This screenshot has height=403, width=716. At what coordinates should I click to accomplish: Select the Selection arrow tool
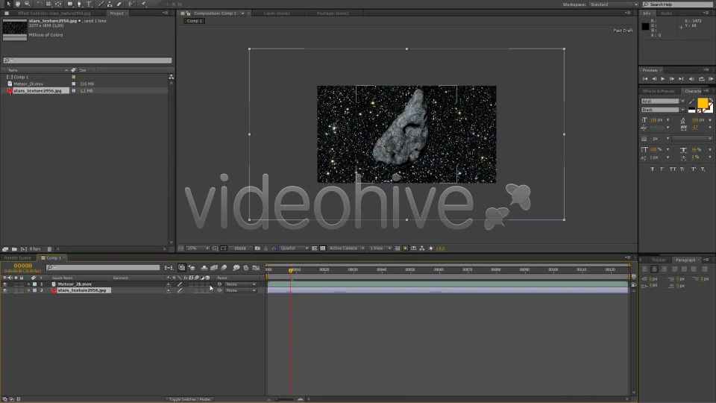(9, 4)
